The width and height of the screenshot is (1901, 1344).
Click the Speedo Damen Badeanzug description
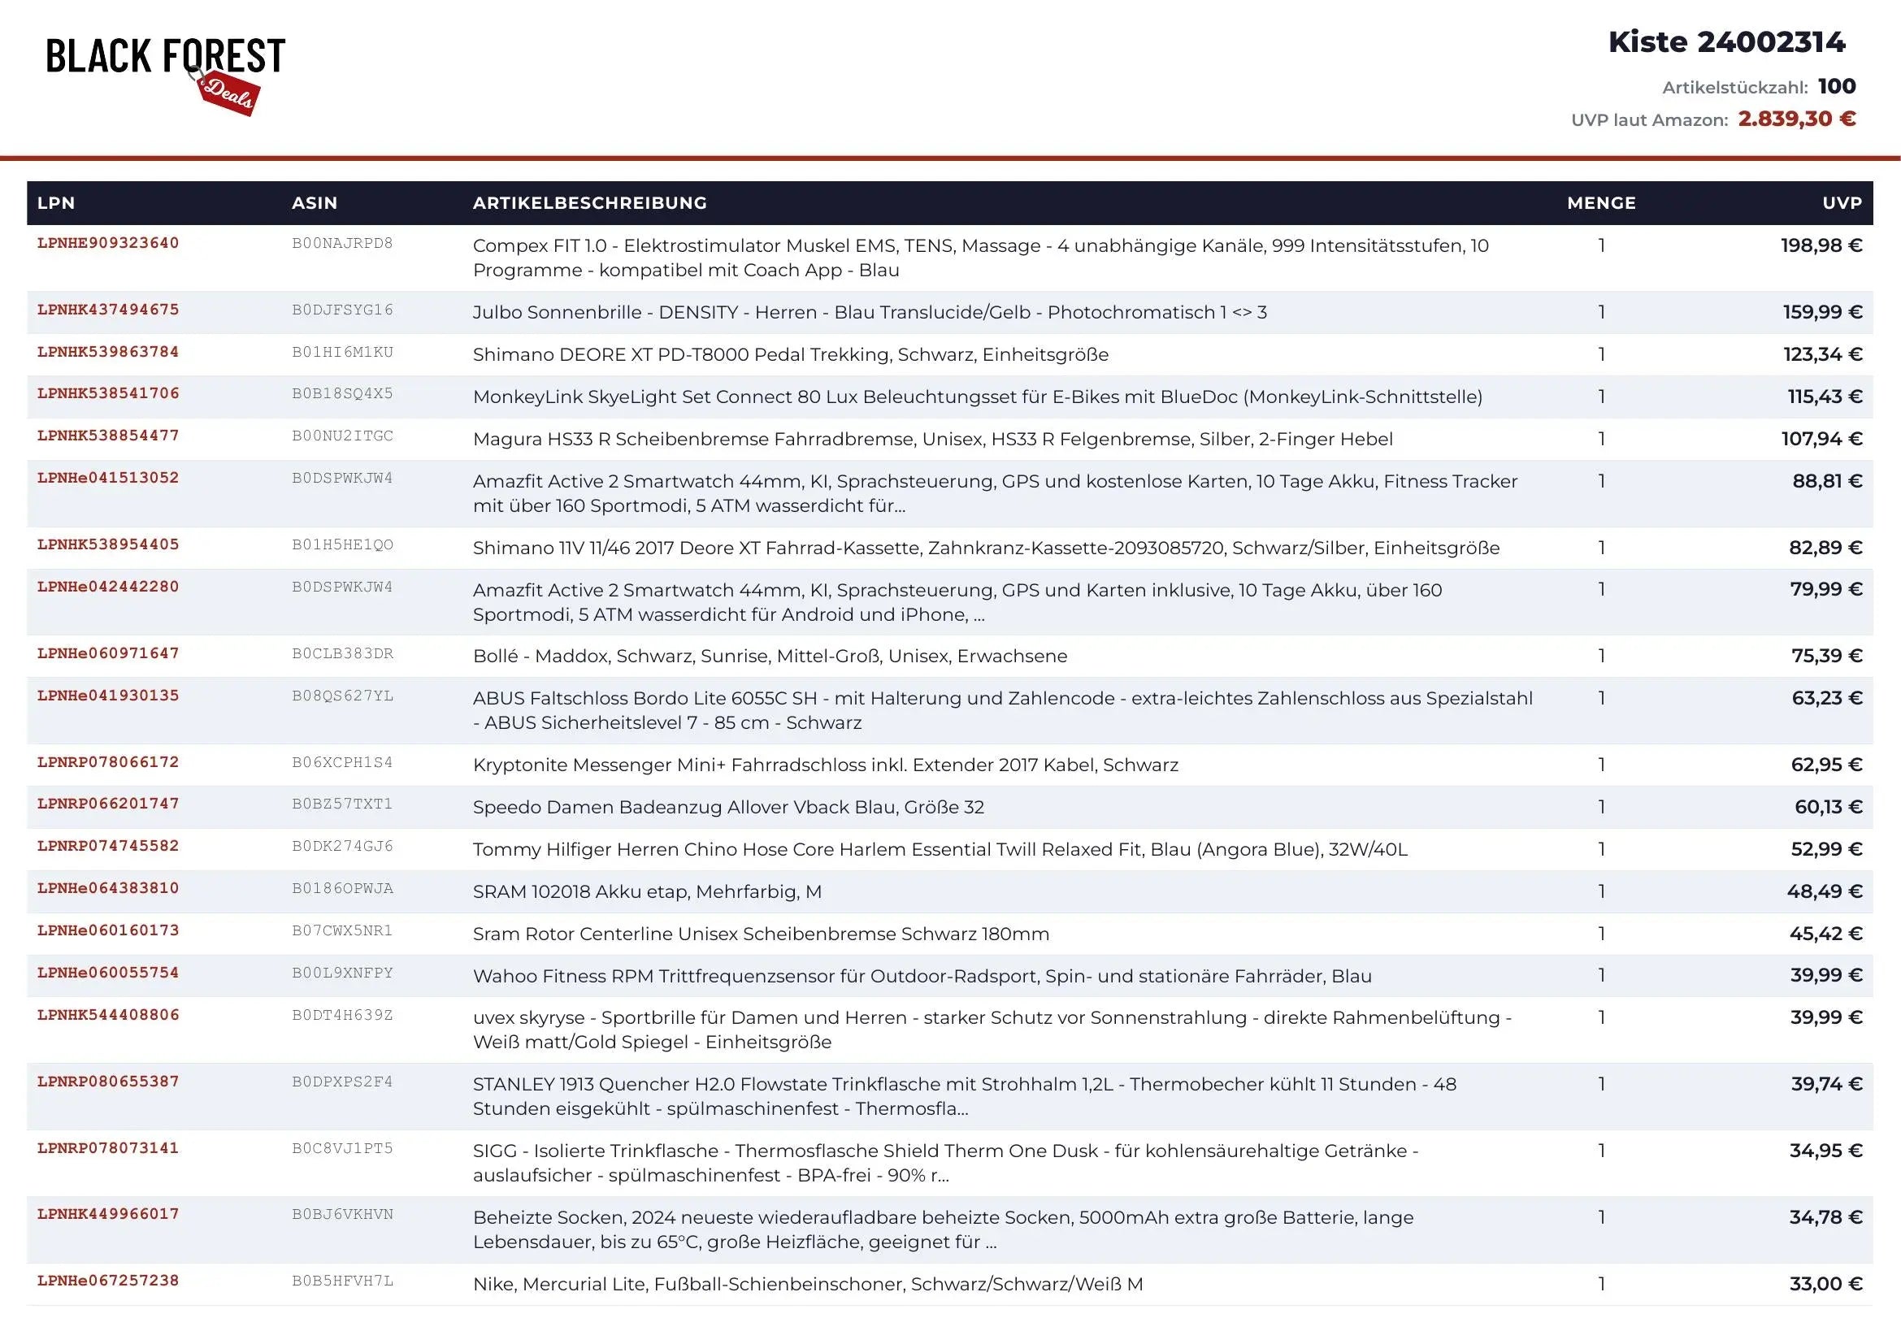(728, 808)
